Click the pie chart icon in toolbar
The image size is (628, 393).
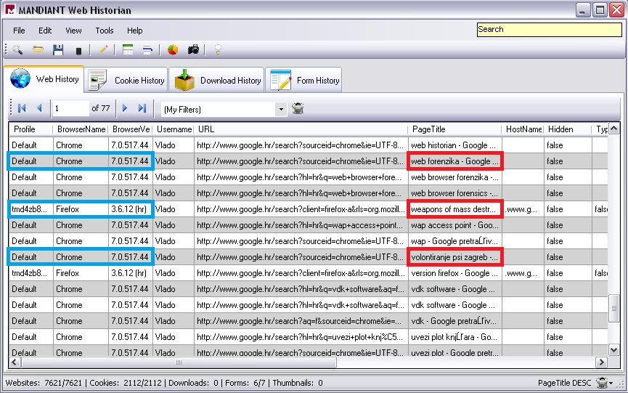pos(173,50)
